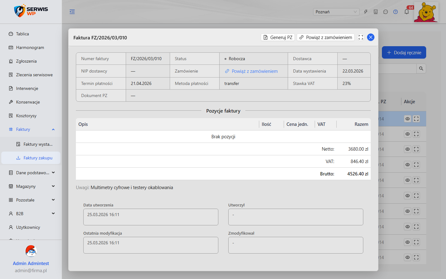Click the Netto value 3680.00 zł
The height and width of the screenshot is (279, 446).
pos(358,149)
